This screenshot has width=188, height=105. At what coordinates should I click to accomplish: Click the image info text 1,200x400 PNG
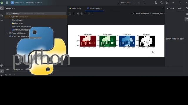(148, 13)
